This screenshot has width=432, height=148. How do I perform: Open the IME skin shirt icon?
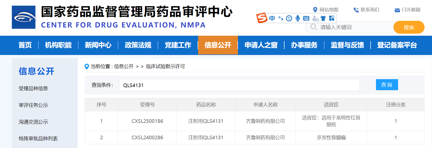(x=323, y=18)
